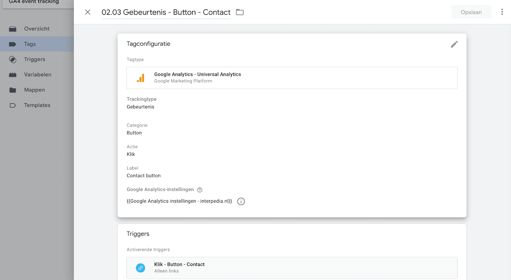Click the Overzicht briefcase icon
This screenshot has height=280, width=511.
(x=13, y=29)
